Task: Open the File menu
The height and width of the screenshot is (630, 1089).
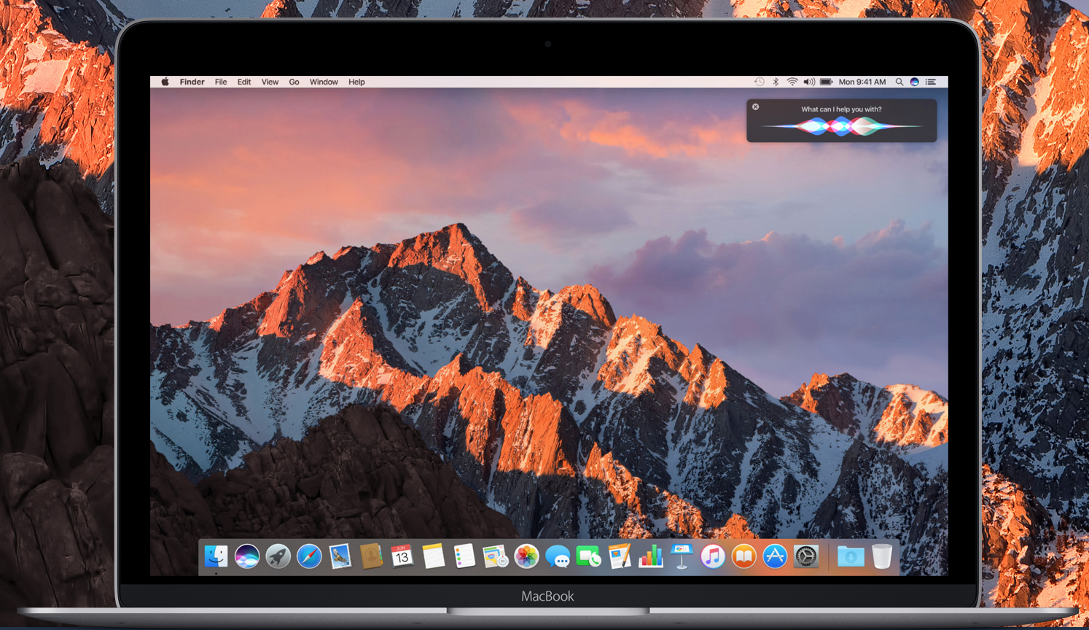Action: pyautogui.click(x=221, y=82)
